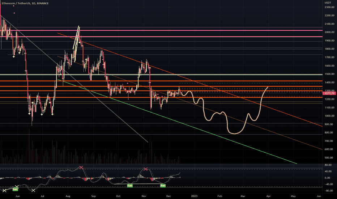Viewport: 337px width, 199px height.
Task: Click the 1200.00 price axis label
Action: 329,99
